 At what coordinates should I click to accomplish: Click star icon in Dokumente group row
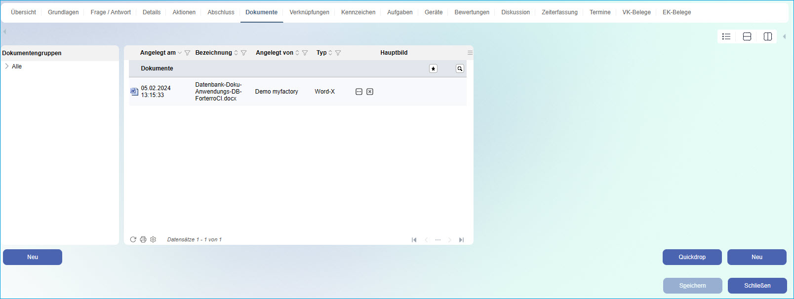[x=433, y=68]
